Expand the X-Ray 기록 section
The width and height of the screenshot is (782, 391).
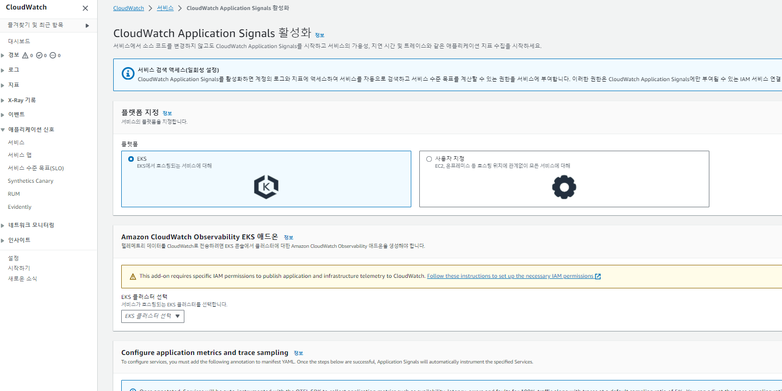[x=3, y=100]
